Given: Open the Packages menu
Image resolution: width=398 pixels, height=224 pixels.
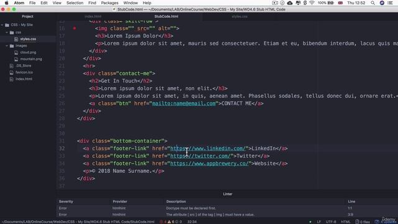Looking at the screenshot, I should (109, 2).
